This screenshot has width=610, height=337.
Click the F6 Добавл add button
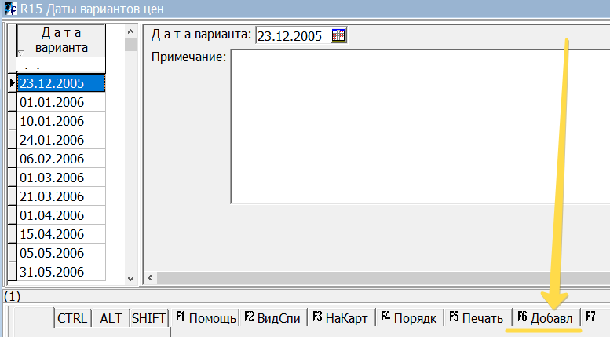point(546,317)
